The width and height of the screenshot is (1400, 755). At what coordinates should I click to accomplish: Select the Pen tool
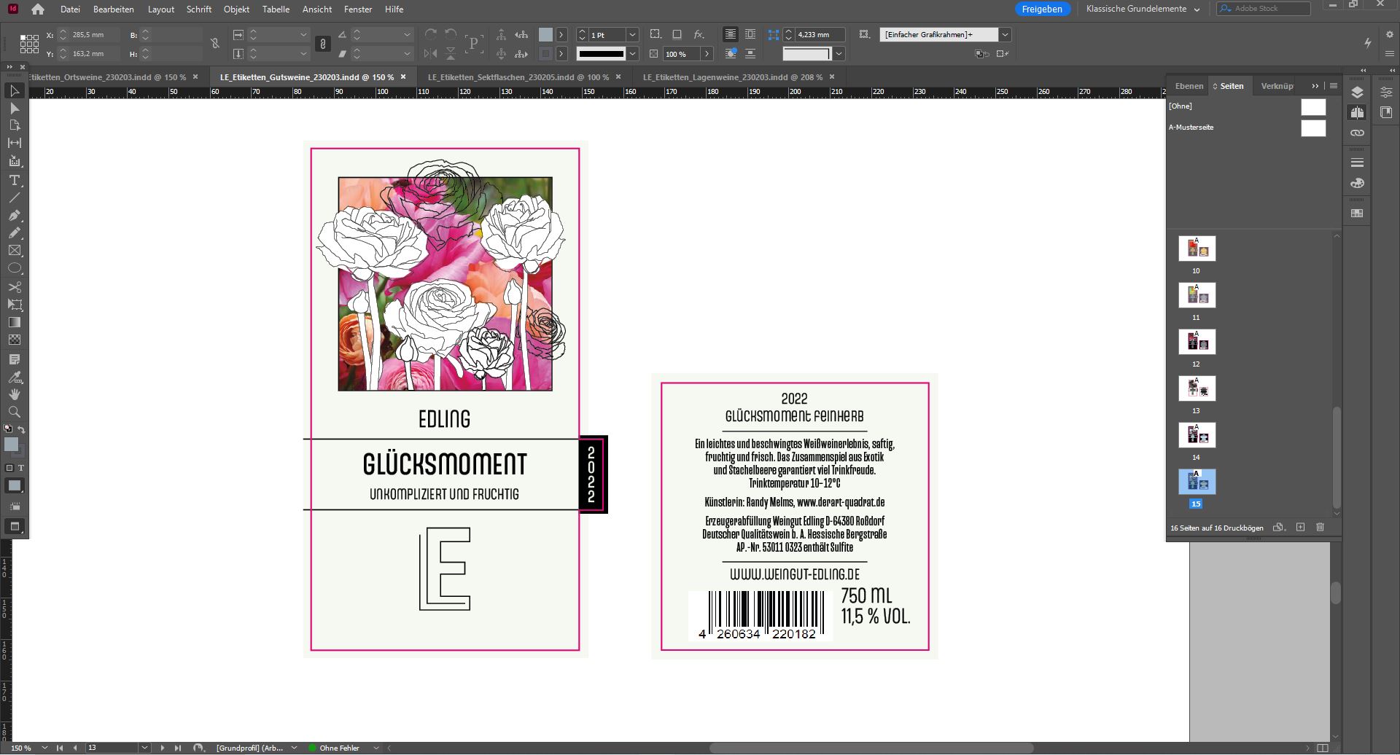pos(14,216)
